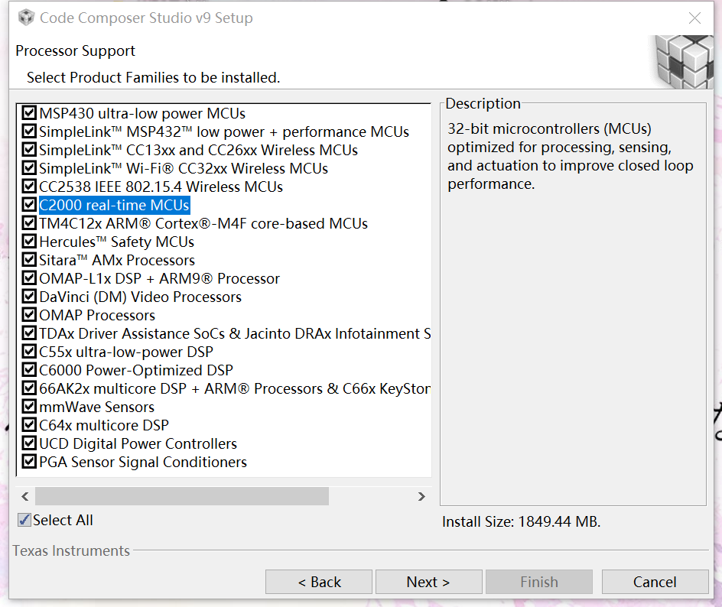
Task: Uncheck PGA Sensor Signal Conditioners
Action: click(30, 462)
